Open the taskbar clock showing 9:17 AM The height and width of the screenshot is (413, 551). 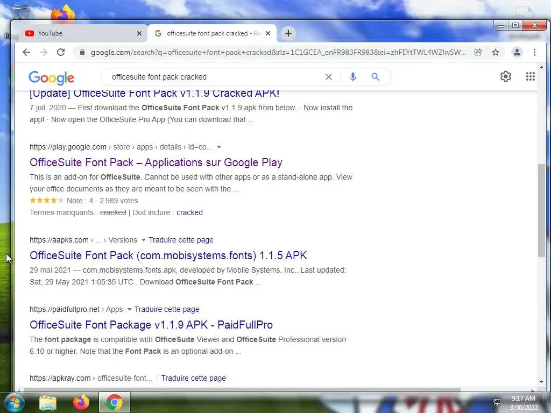tap(524, 403)
